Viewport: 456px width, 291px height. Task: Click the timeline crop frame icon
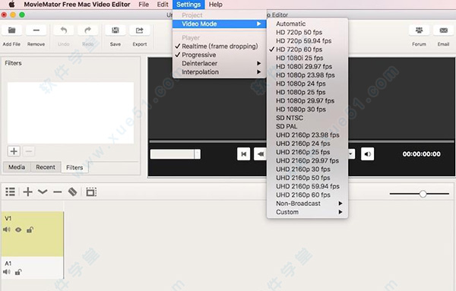pyautogui.click(x=91, y=192)
